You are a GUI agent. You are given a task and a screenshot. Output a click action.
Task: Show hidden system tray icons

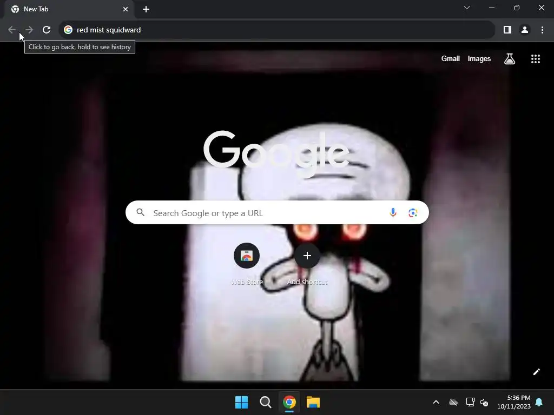(436, 402)
